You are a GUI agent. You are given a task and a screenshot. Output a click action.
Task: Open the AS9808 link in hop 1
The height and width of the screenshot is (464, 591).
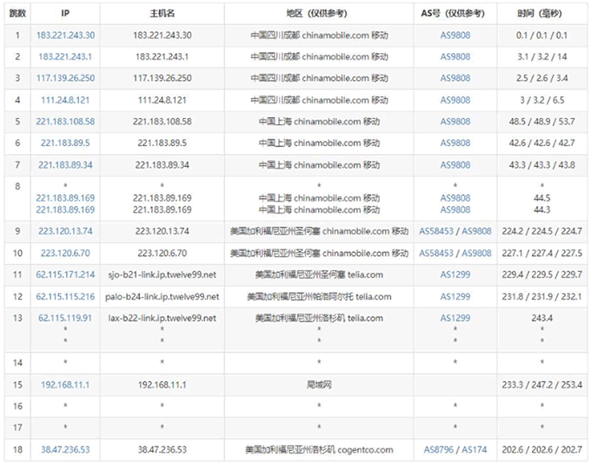click(x=455, y=35)
